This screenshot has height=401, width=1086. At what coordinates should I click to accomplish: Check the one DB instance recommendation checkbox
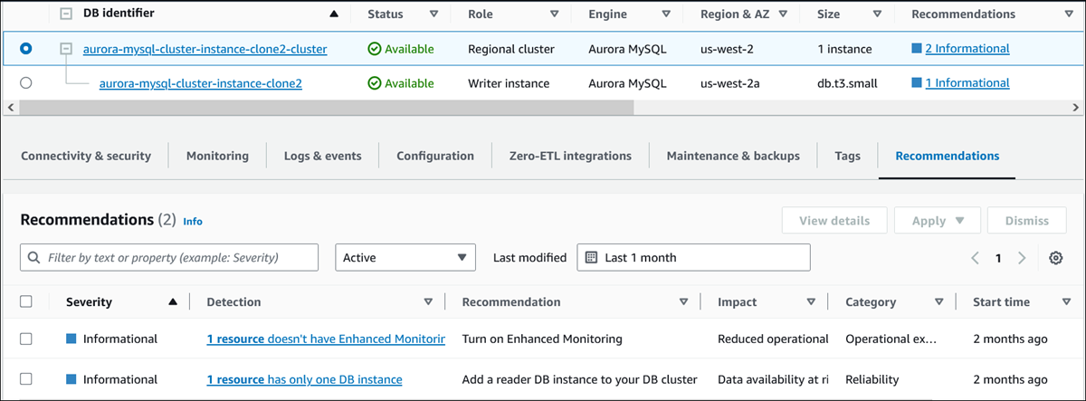(26, 380)
